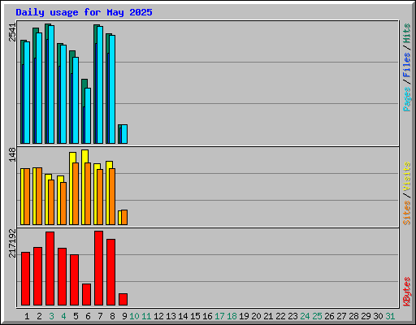Click the red KBytes bar for day 7

coord(98,268)
